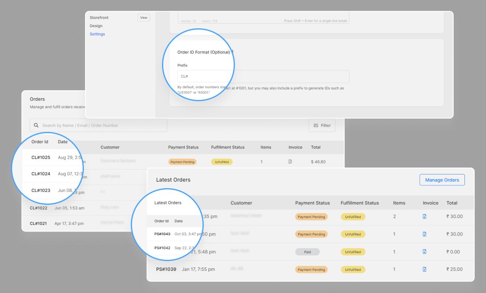Click the Filter sliders icon
The width and height of the screenshot is (486, 293).
316,125
